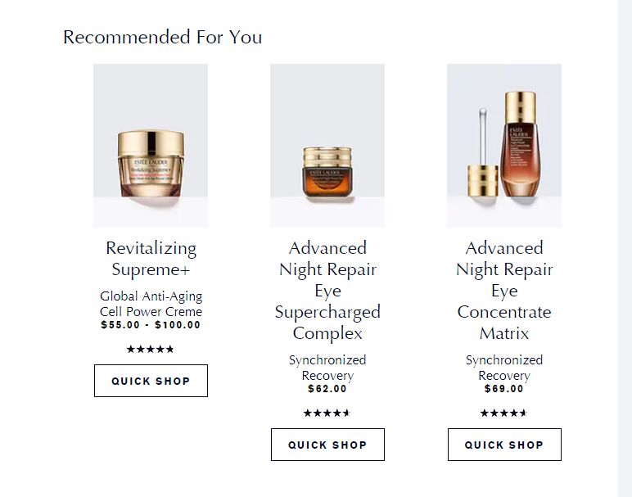Image resolution: width=632 pixels, height=497 pixels.
Task: Click the Recommended For You heading
Action: click(163, 37)
